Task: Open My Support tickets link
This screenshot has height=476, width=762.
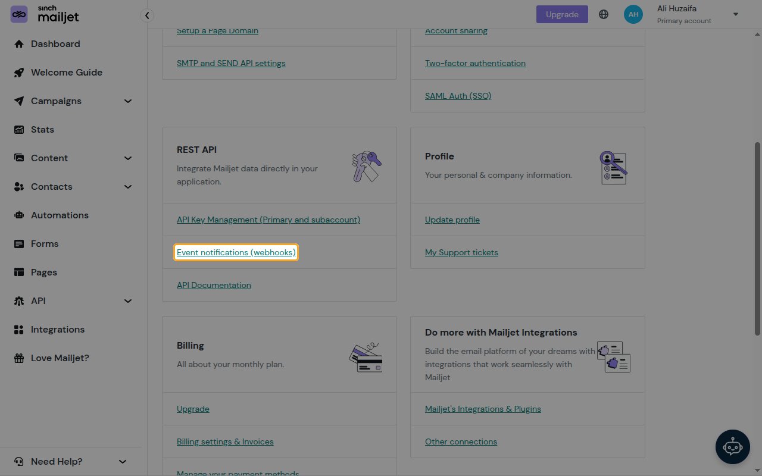Action: 461,252
